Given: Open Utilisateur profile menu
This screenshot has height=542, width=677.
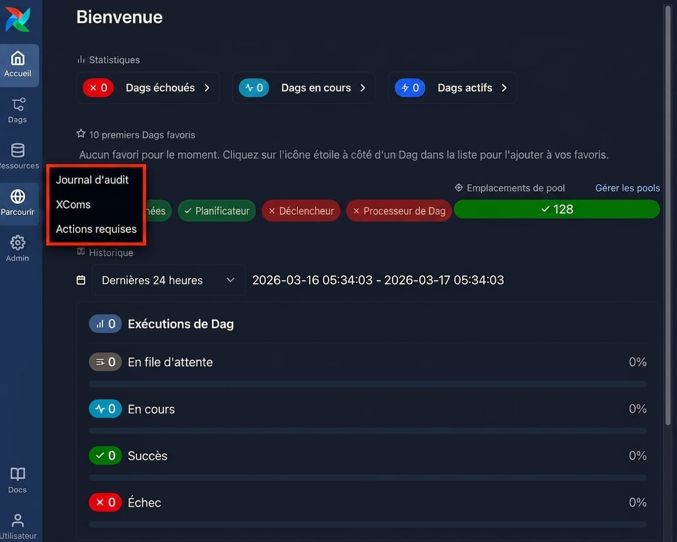Looking at the screenshot, I should (x=18, y=527).
